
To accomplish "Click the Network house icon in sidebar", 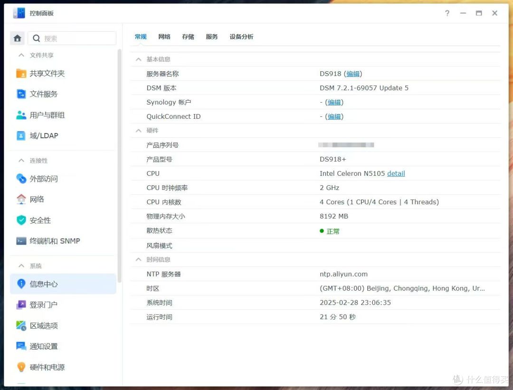I will (21, 199).
